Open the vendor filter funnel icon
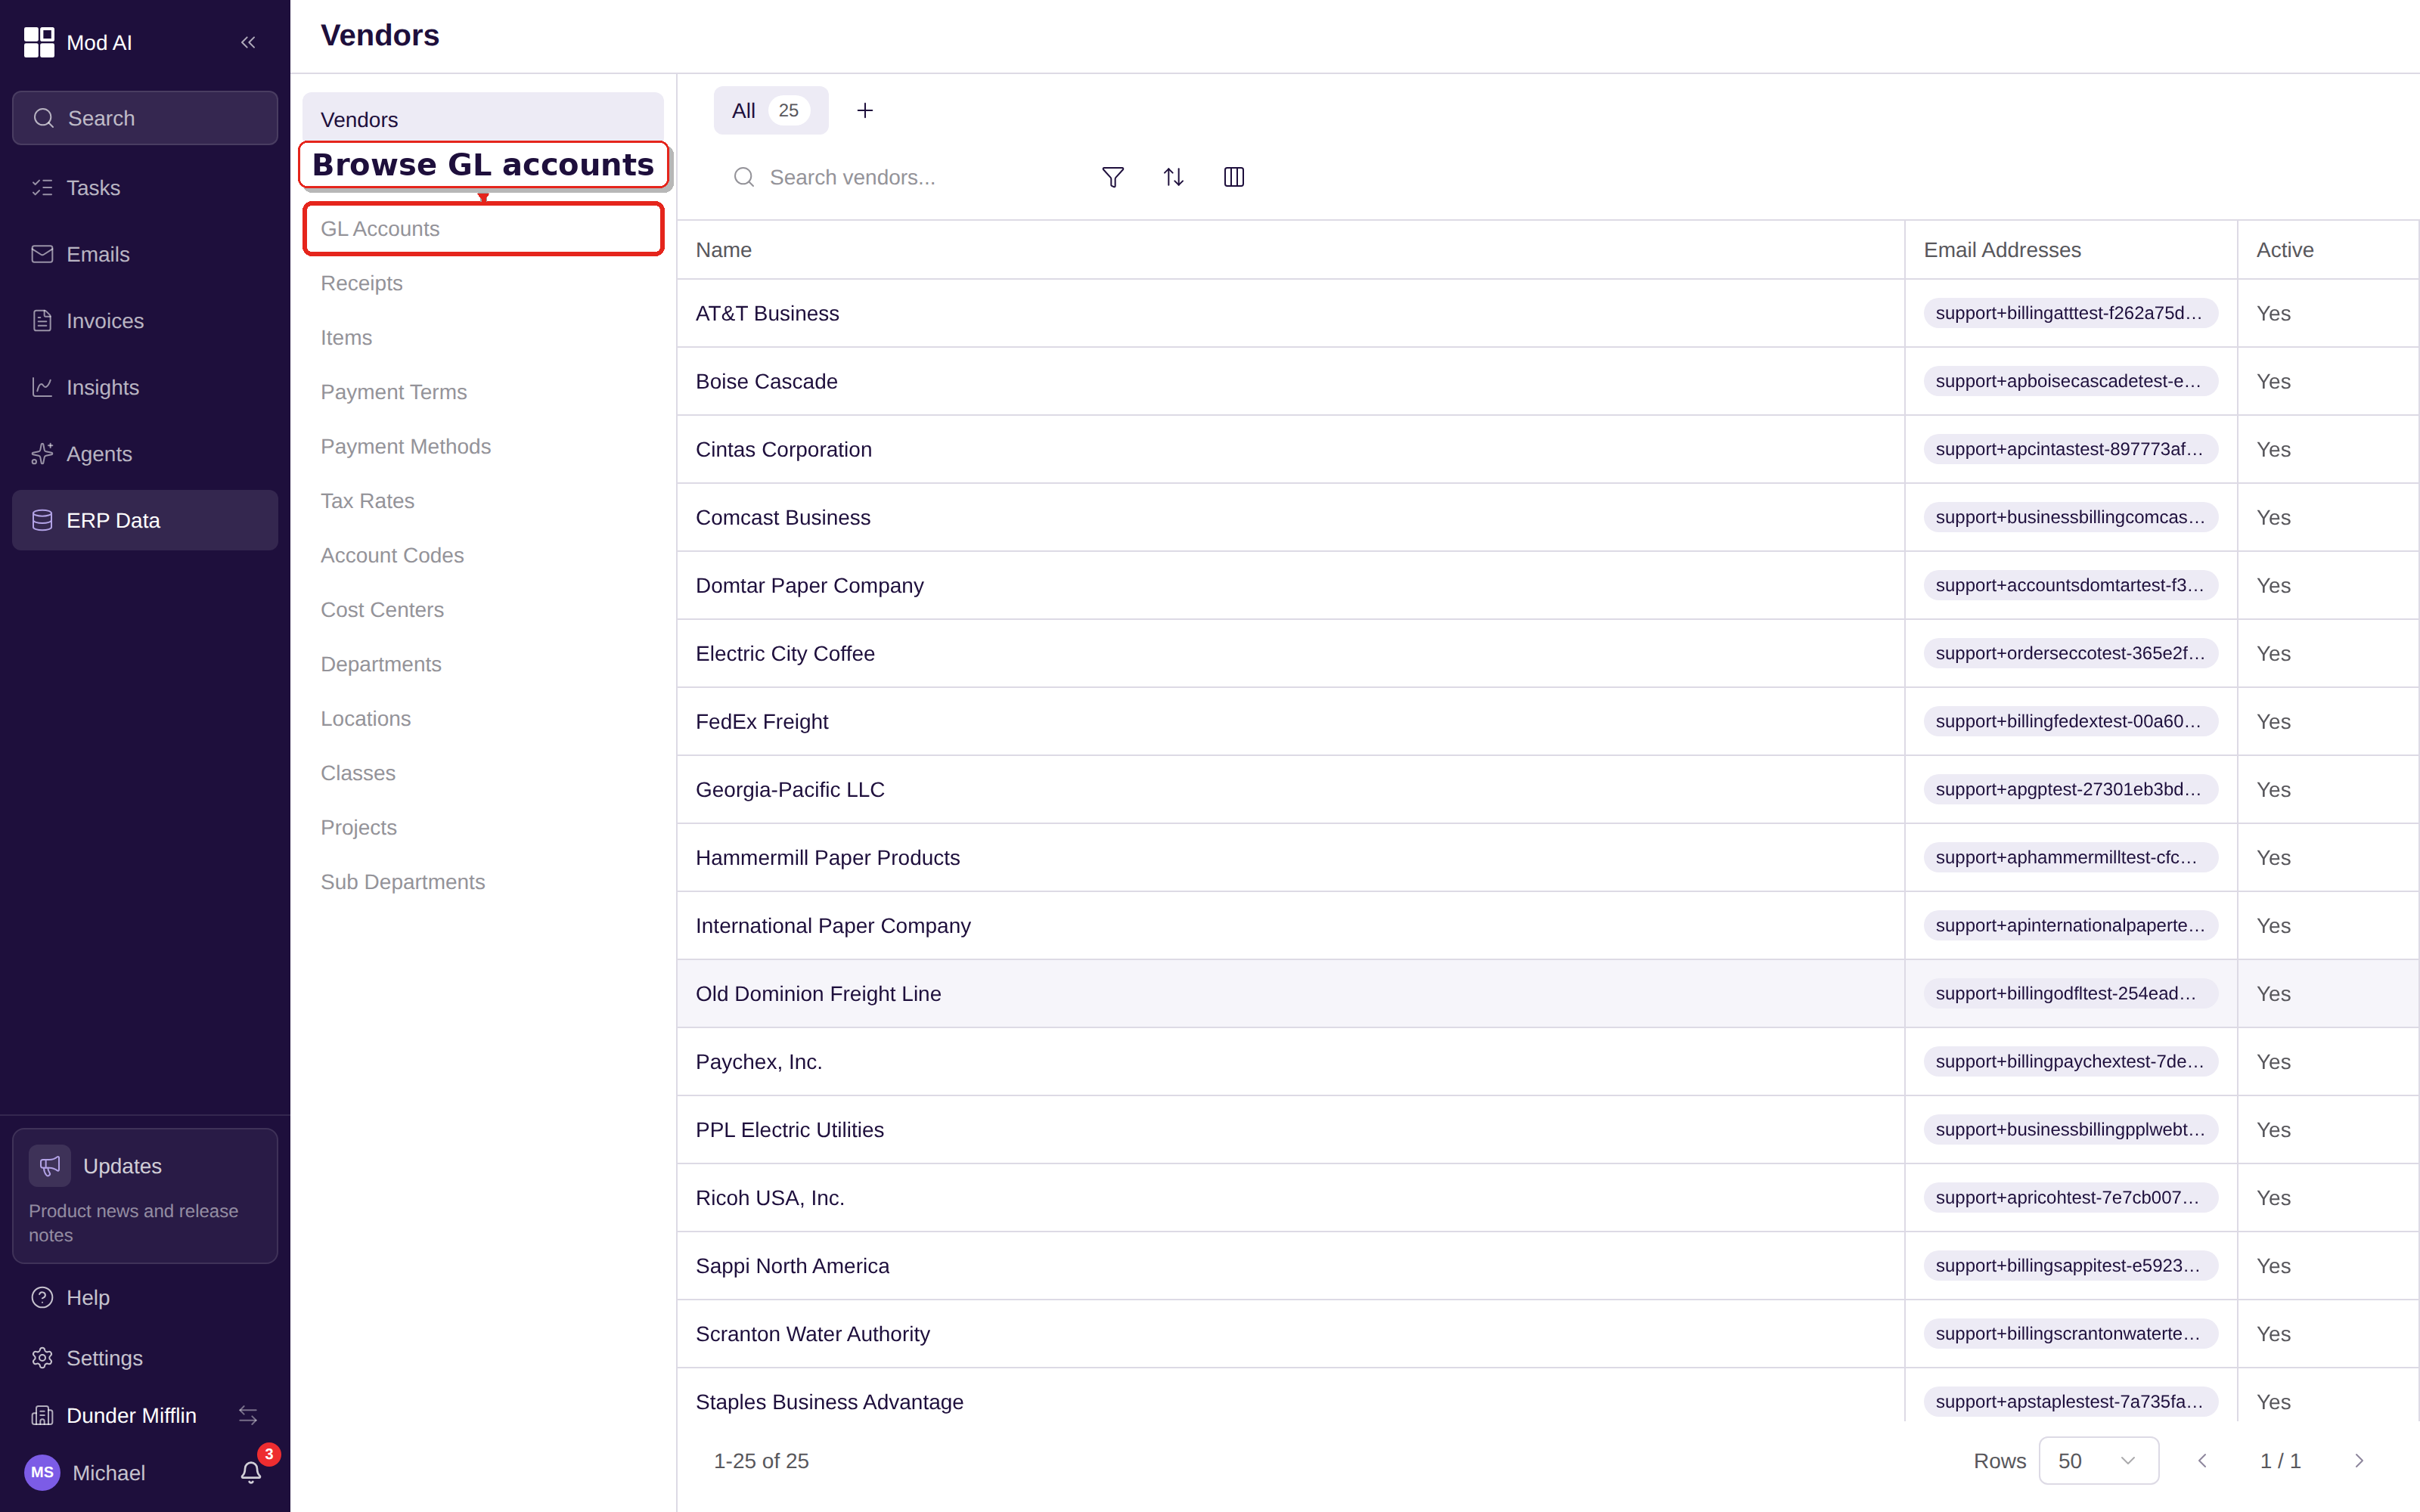The image size is (2420, 1512). (1113, 177)
